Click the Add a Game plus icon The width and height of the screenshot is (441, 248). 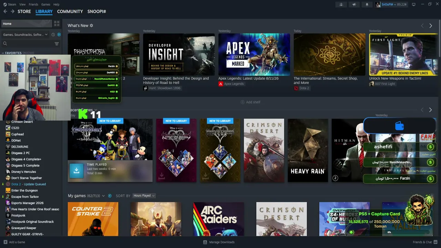coord(5,242)
